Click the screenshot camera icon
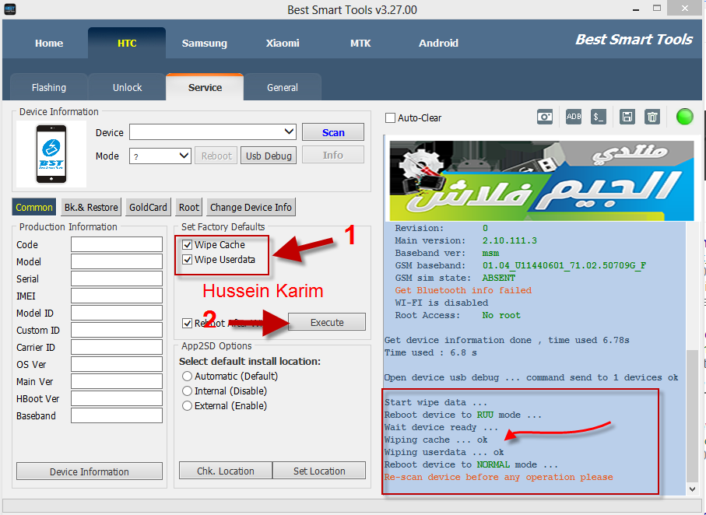Image resolution: width=706 pixels, height=515 pixels. point(544,117)
